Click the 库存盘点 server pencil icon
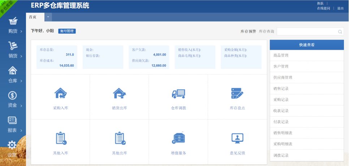 click(x=237, y=93)
